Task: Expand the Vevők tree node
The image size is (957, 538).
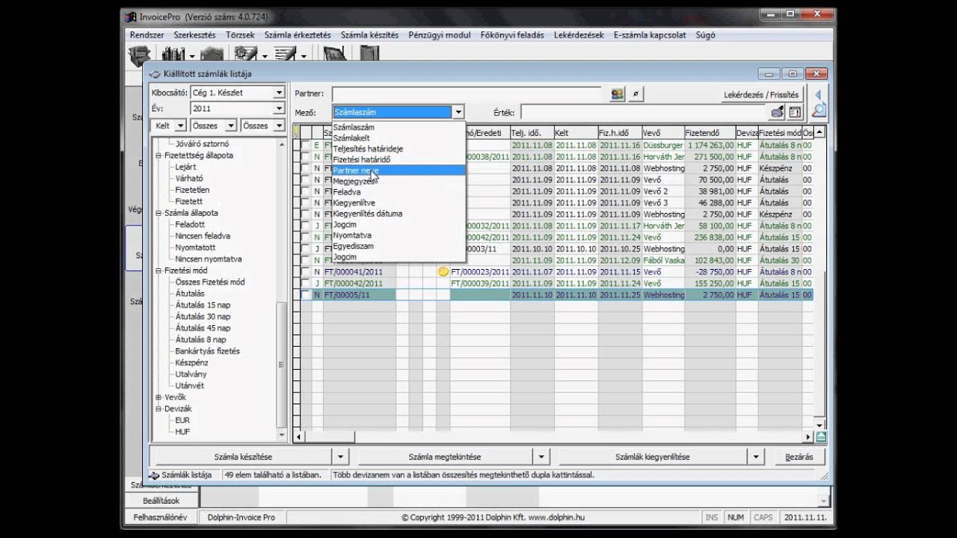Action: [159, 398]
